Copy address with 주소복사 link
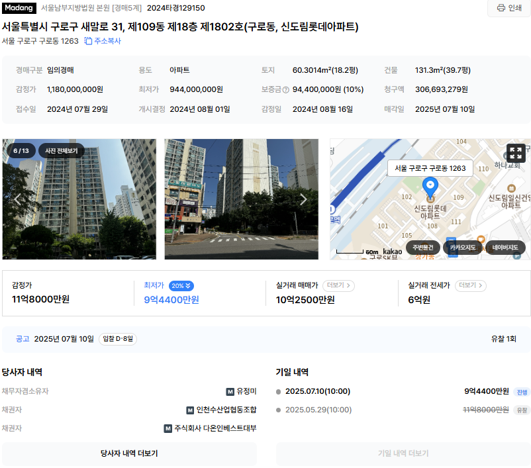 click(103, 41)
